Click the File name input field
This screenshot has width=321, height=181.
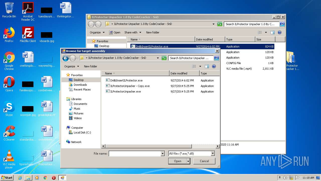coord(135,154)
